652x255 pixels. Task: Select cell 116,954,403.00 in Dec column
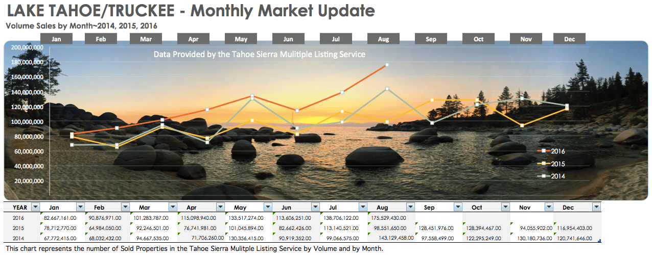pyautogui.click(x=577, y=228)
